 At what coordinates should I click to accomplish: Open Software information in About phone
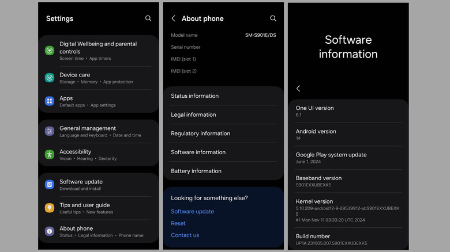pos(223,152)
